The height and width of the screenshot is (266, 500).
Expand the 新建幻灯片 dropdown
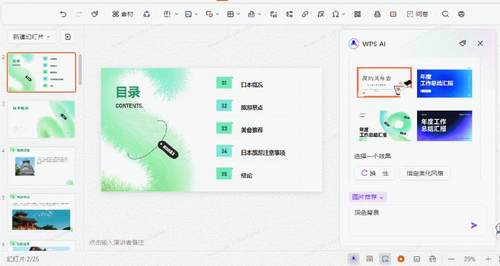pyautogui.click(x=32, y=37)
